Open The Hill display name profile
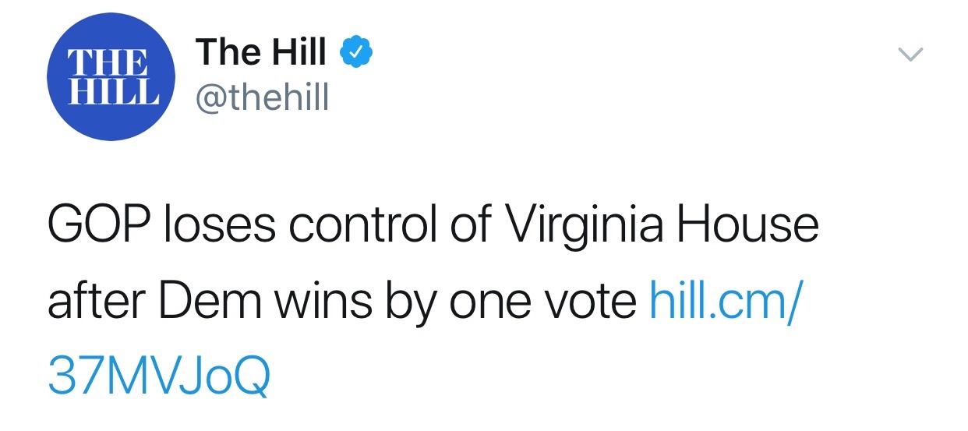 coord(262,52)
